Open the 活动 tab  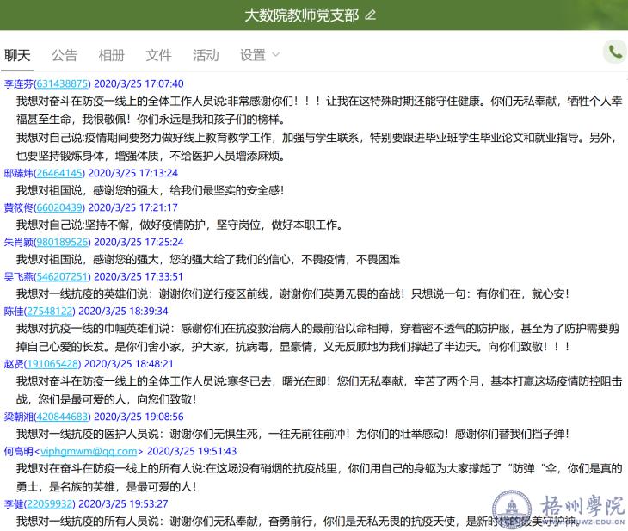[206, 55]
